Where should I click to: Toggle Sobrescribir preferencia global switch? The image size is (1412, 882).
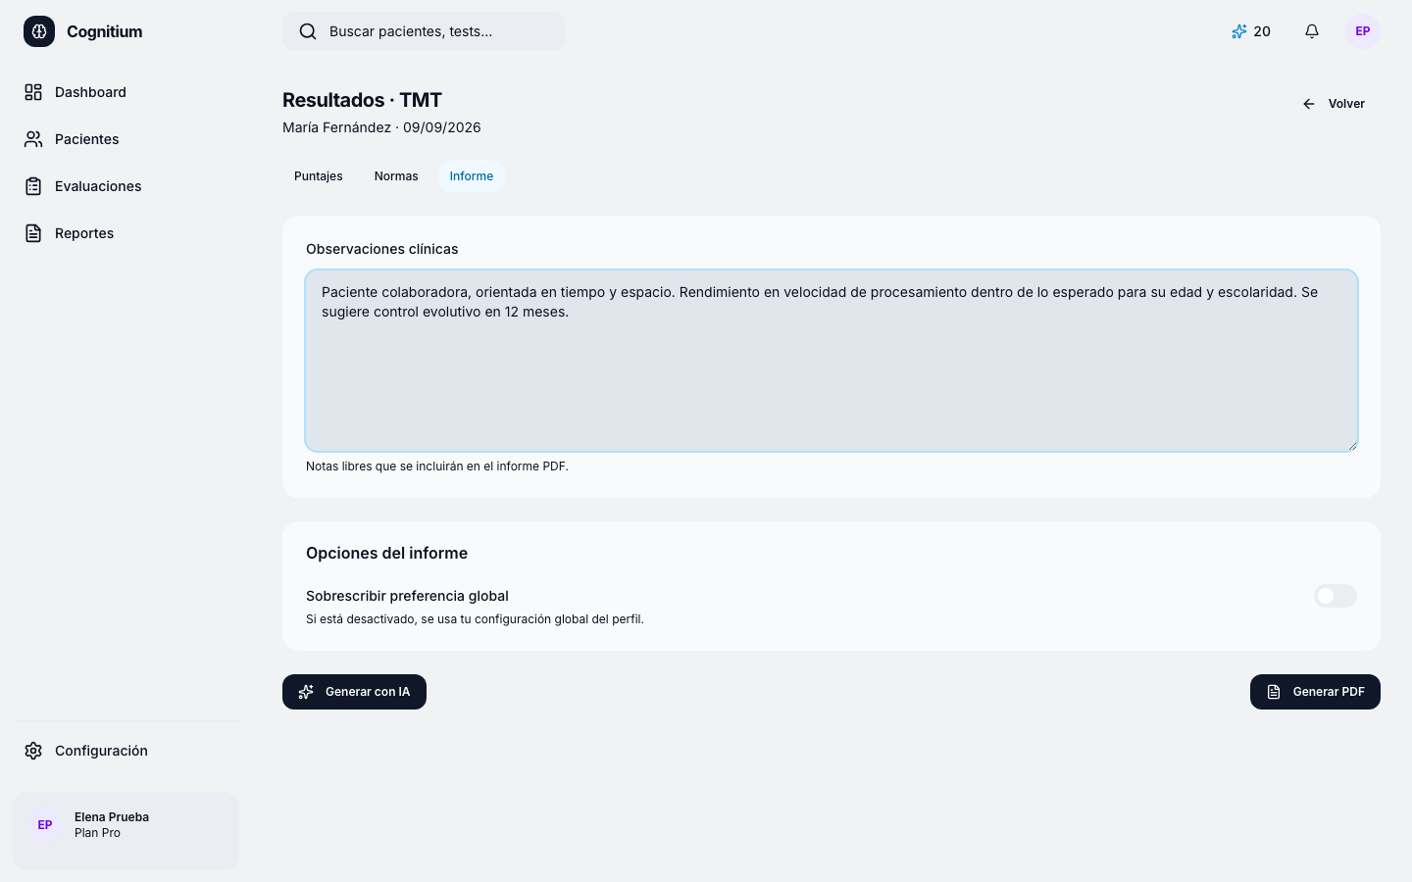[1336, 596]
